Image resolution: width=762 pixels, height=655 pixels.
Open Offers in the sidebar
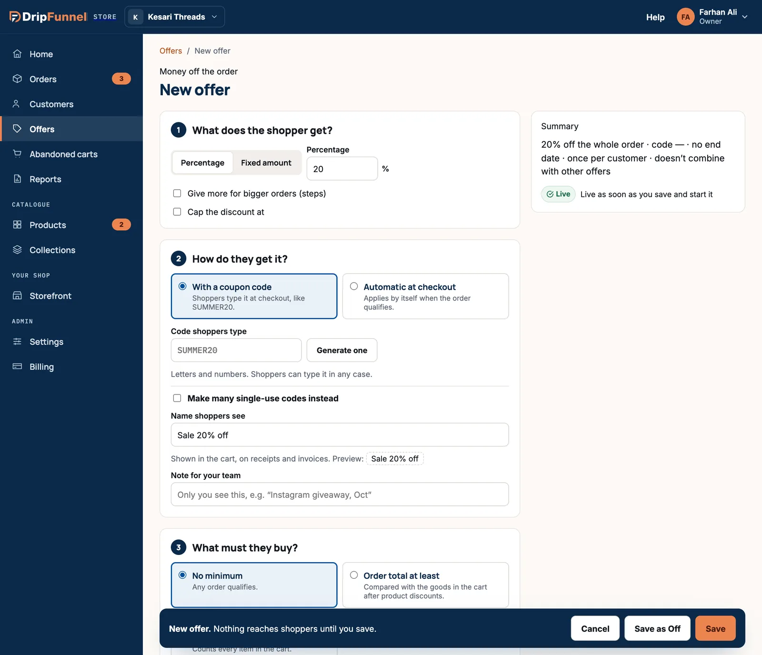[71, 129]
